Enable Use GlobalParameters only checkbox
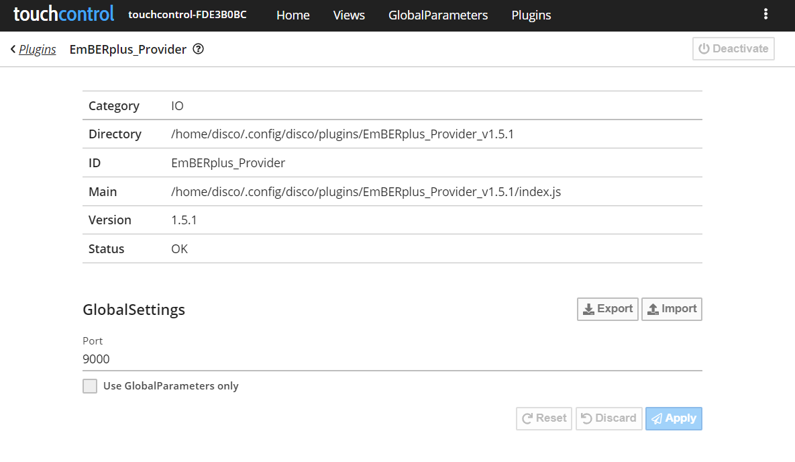The height and width of the screenshot is (462, 795). [90, 386]
